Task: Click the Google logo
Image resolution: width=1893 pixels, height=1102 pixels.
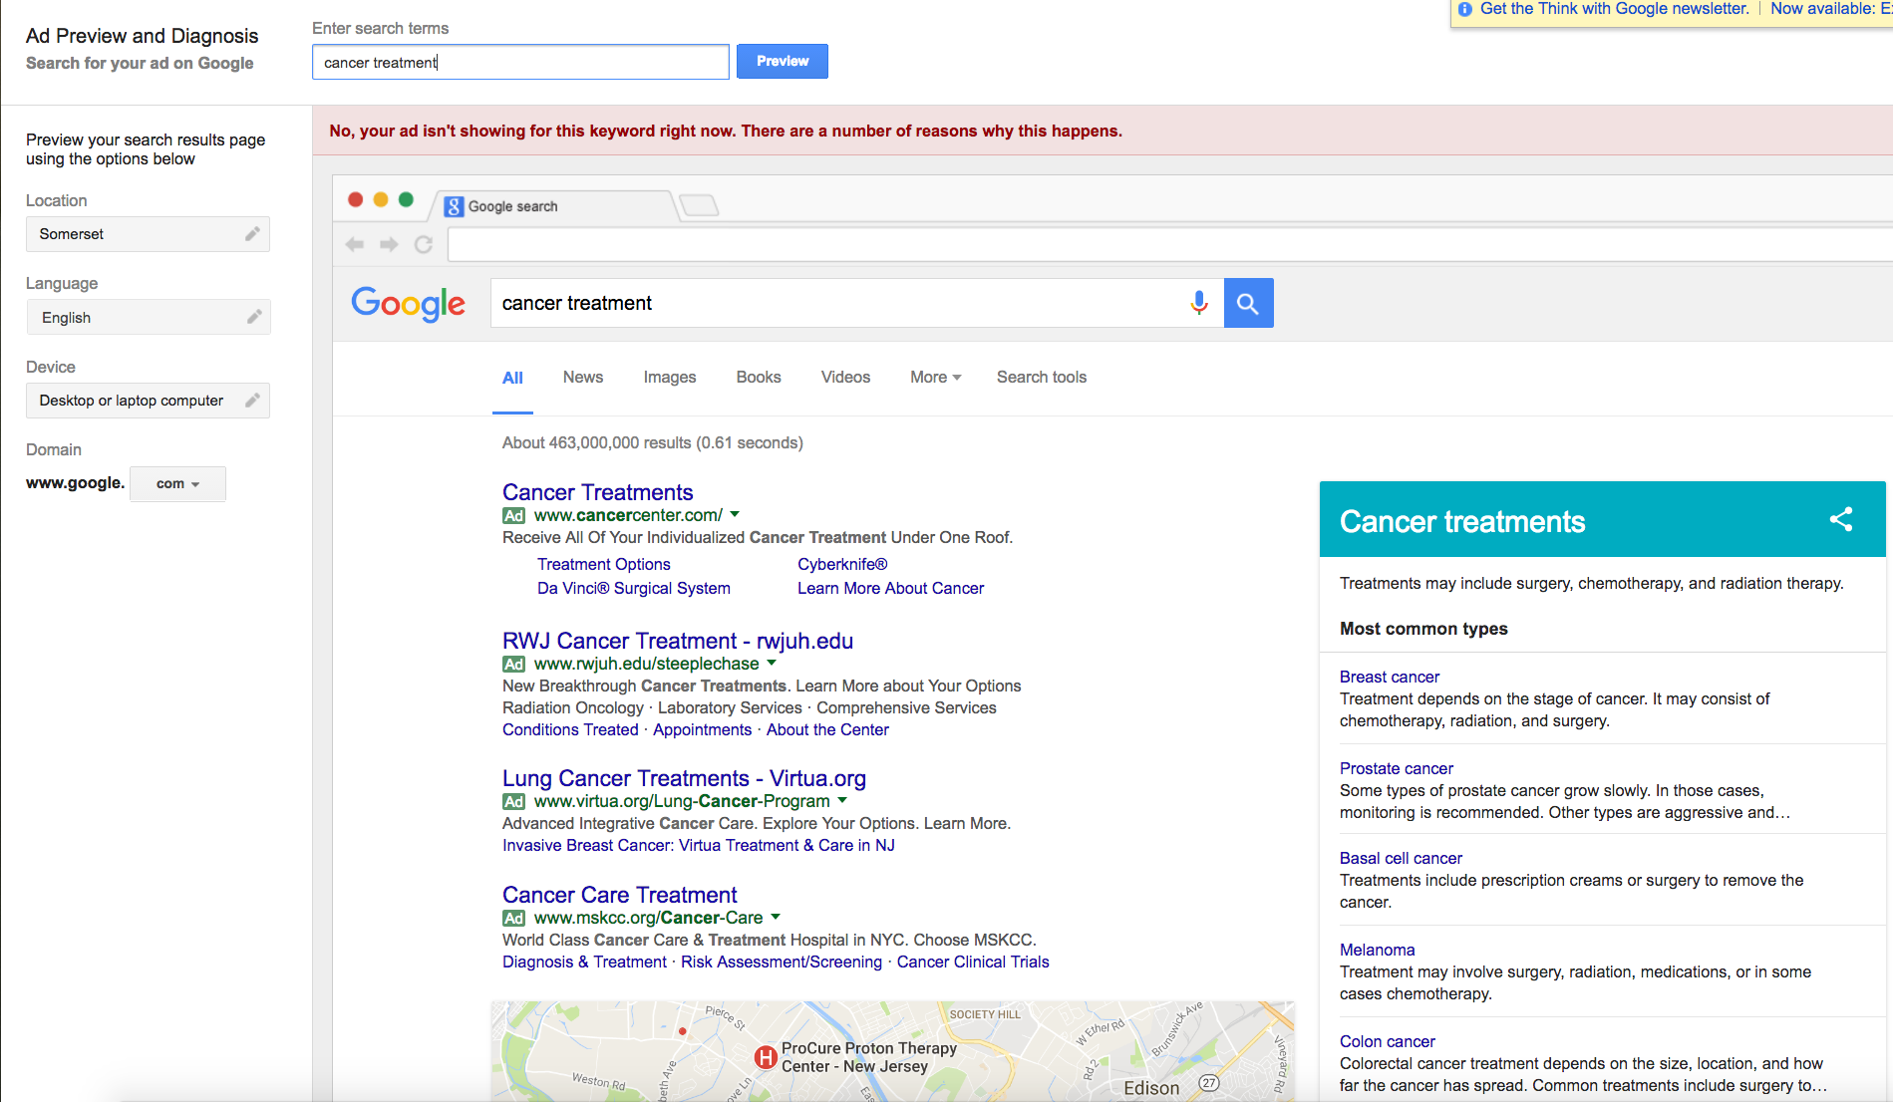Action: (408, 304)
